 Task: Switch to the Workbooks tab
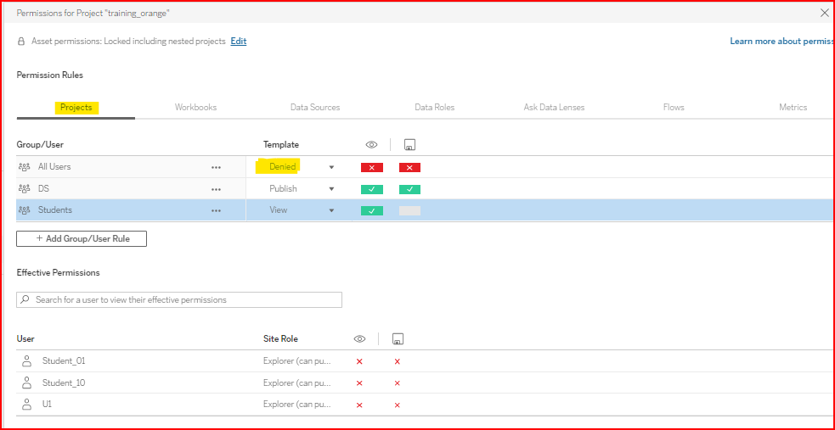[195, 108]
